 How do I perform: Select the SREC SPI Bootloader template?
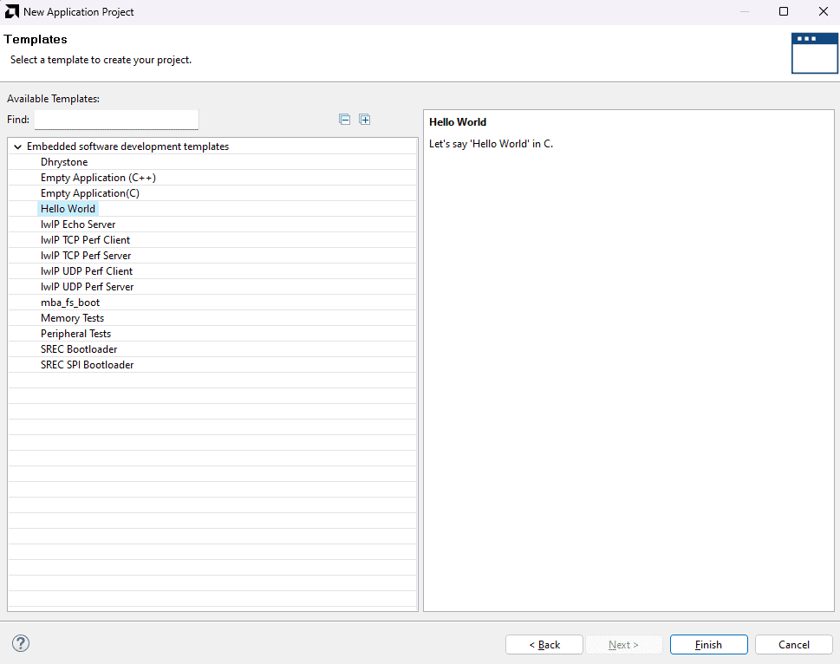point(87,365)
